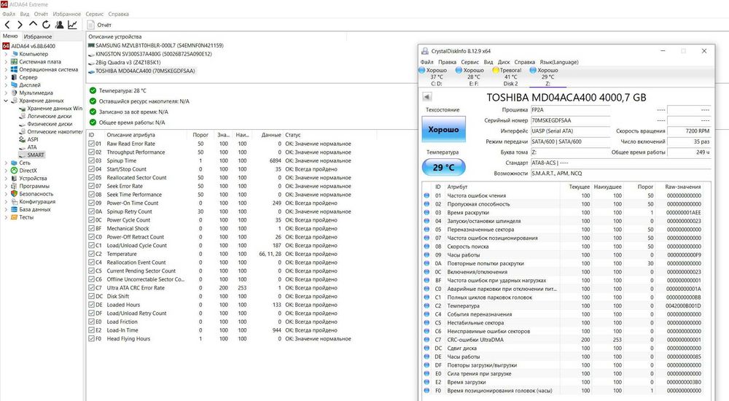Click the forward navigation arrow in toolbar
Viewport: 729px width, 401px height.
(20, 25)
